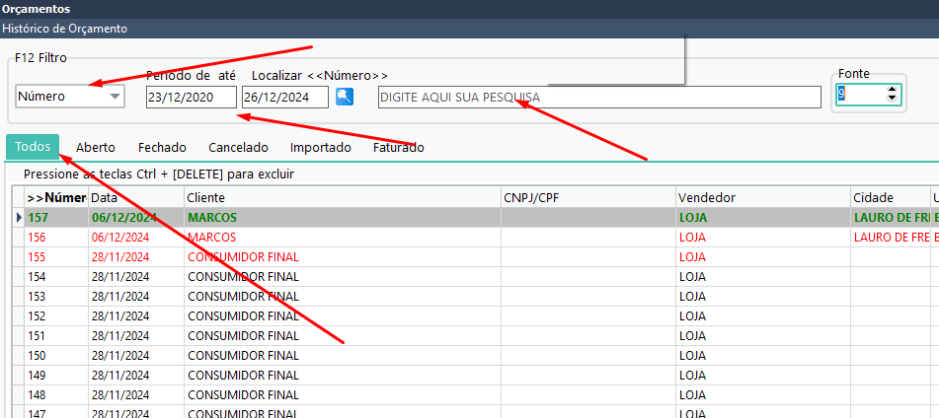
Task: Select budget row number 151
Action: (x=476, y=335)
